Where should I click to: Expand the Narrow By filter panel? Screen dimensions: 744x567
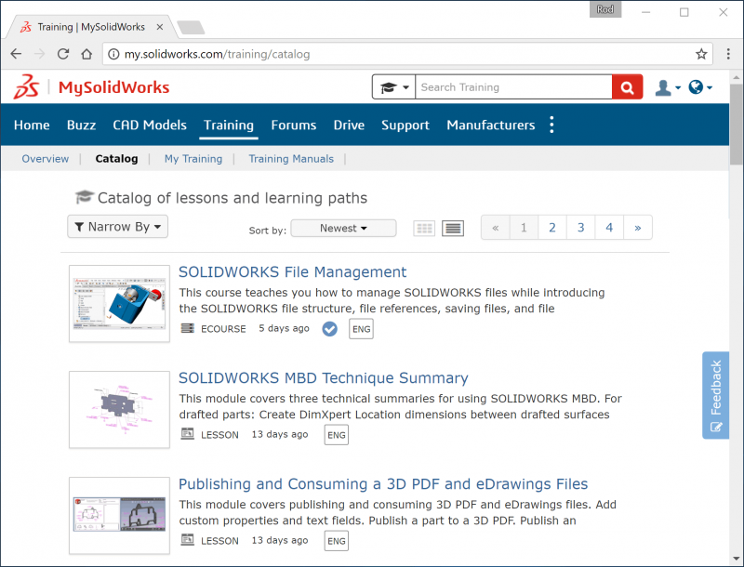[117, 226]
